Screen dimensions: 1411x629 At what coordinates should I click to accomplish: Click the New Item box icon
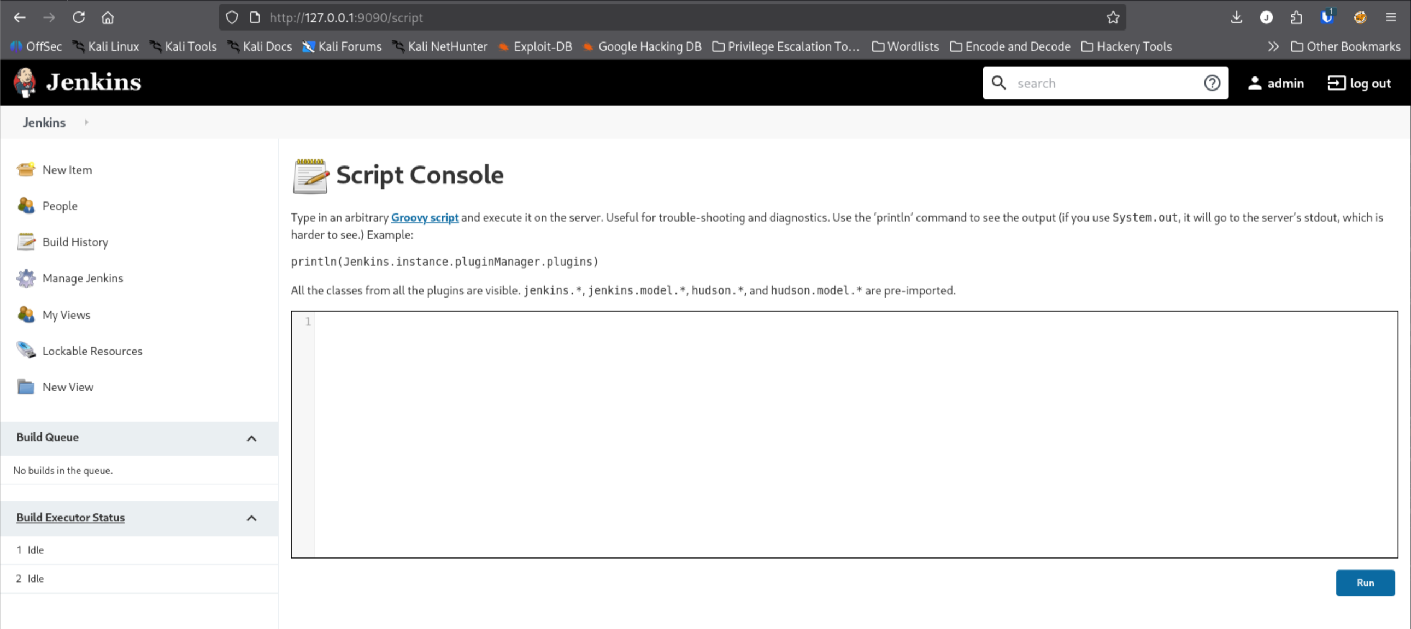click(26, 170)
